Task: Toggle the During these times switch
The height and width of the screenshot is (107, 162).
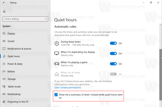Action: (x=113, y=43)
